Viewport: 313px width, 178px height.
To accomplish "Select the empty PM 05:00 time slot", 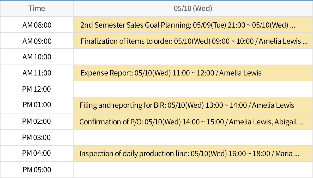I will tap(193, 170).
